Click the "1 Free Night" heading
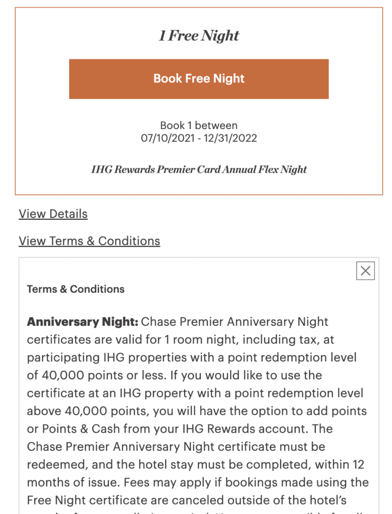This screenshot has width=392, height=514. point(199,36)
